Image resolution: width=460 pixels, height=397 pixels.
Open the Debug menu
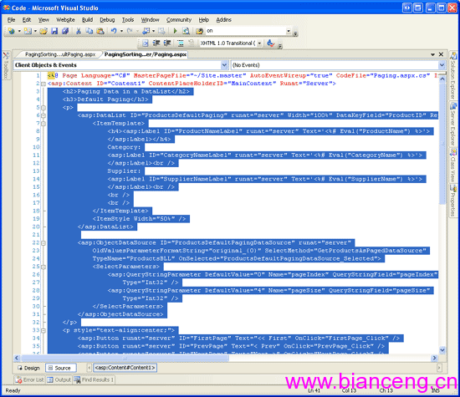[107, 20]
